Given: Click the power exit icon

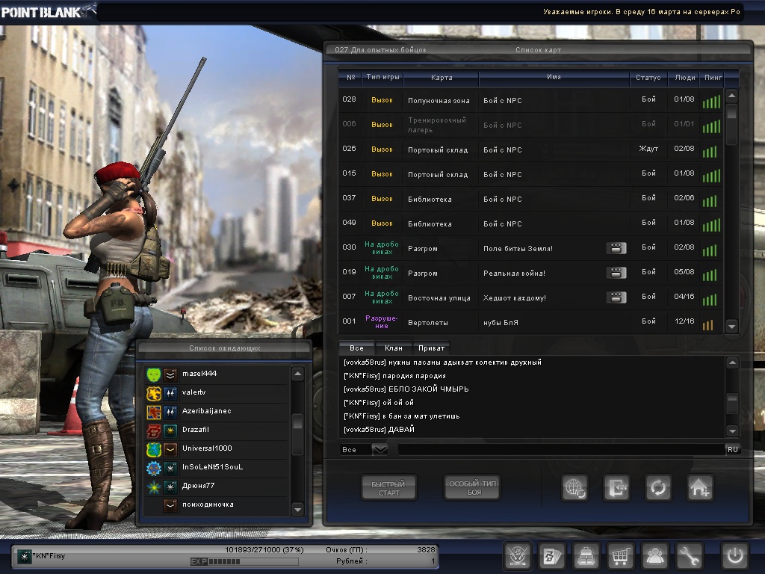Looking at the screenshot, I should 734,556.
